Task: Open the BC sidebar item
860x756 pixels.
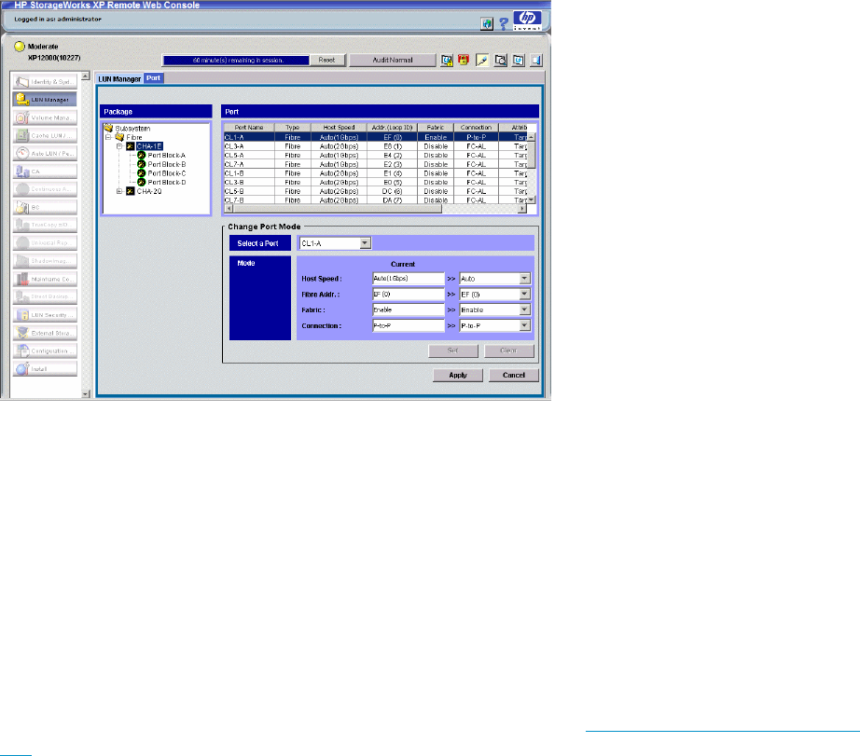Action: point(45,207)
